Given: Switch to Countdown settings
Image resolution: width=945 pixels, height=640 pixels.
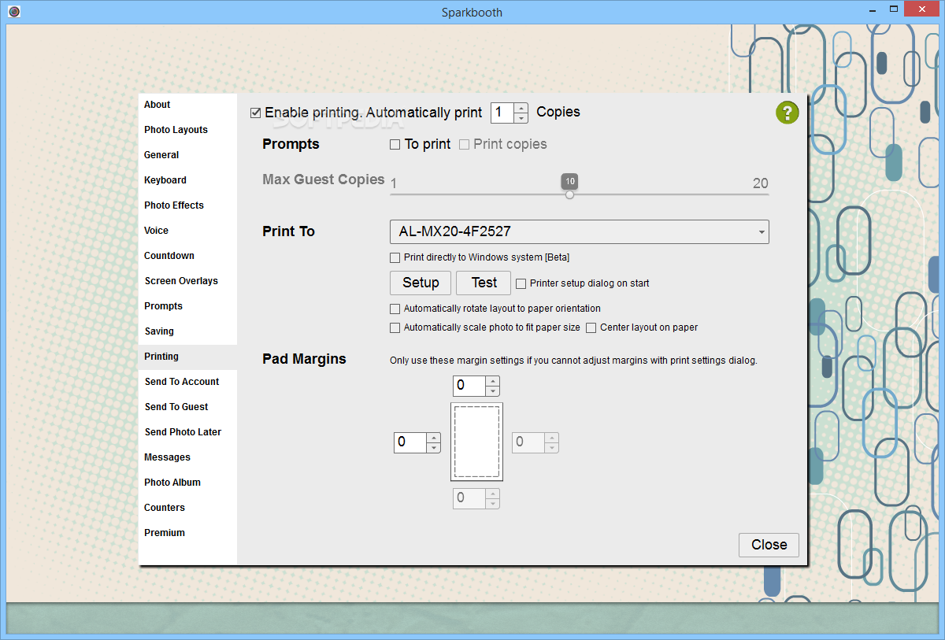Looking at the screenshot, I should [x=187, y=256].
